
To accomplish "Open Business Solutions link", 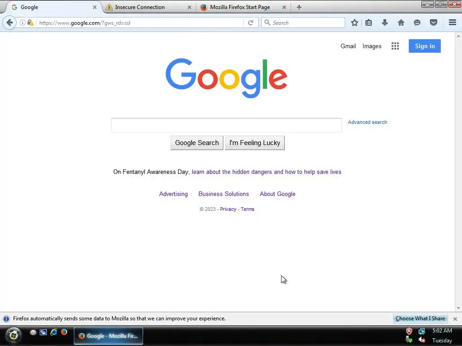I will click(224, 194).
